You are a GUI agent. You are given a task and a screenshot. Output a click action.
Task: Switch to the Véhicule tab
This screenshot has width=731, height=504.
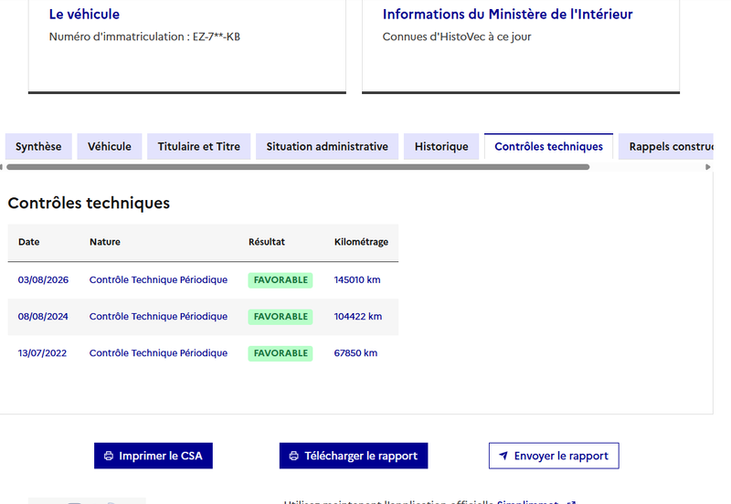pyautogui.click(x=110, y=146)
